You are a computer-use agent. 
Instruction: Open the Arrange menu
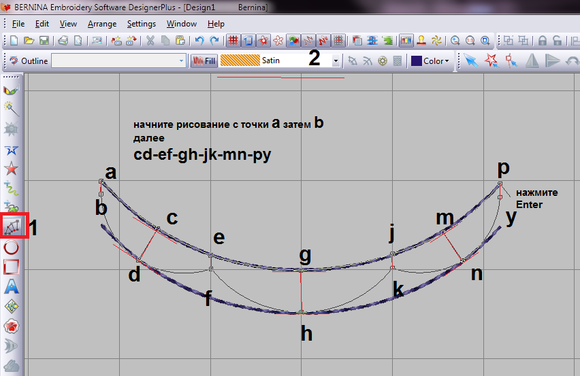102,23
